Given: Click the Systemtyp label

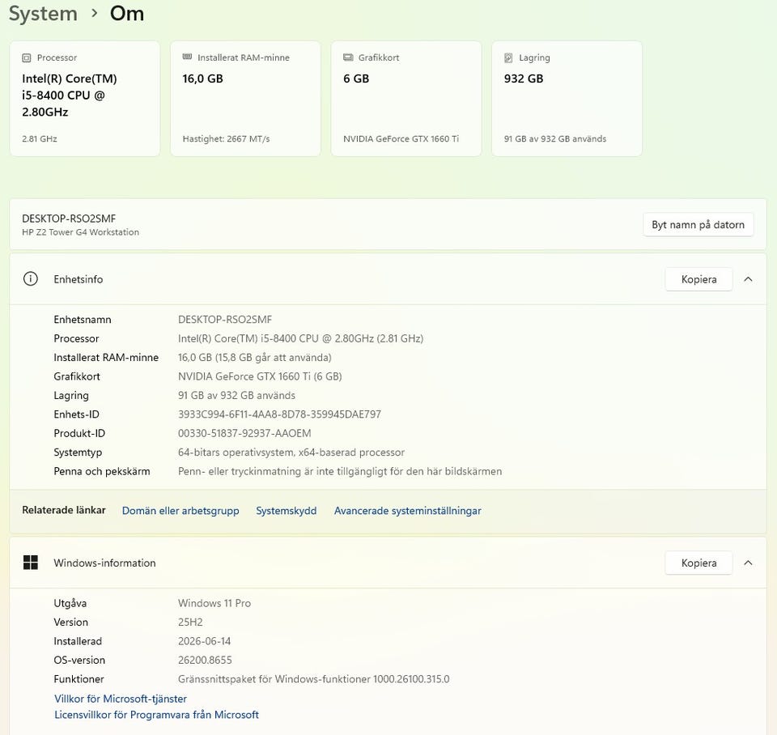Looking at the screenshot, I should [78, 452].
